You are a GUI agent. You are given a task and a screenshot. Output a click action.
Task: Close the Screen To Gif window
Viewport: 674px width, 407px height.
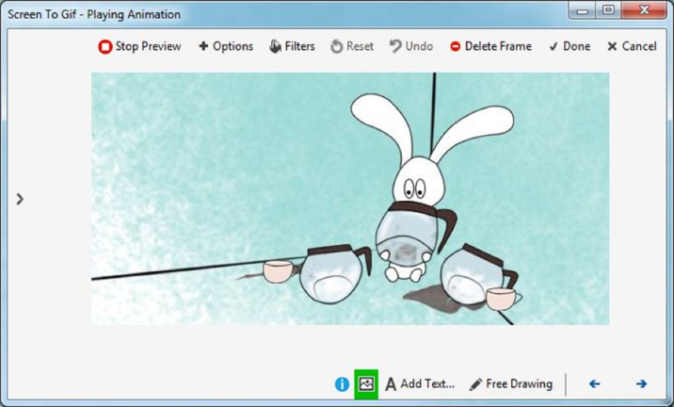(644, 10)
